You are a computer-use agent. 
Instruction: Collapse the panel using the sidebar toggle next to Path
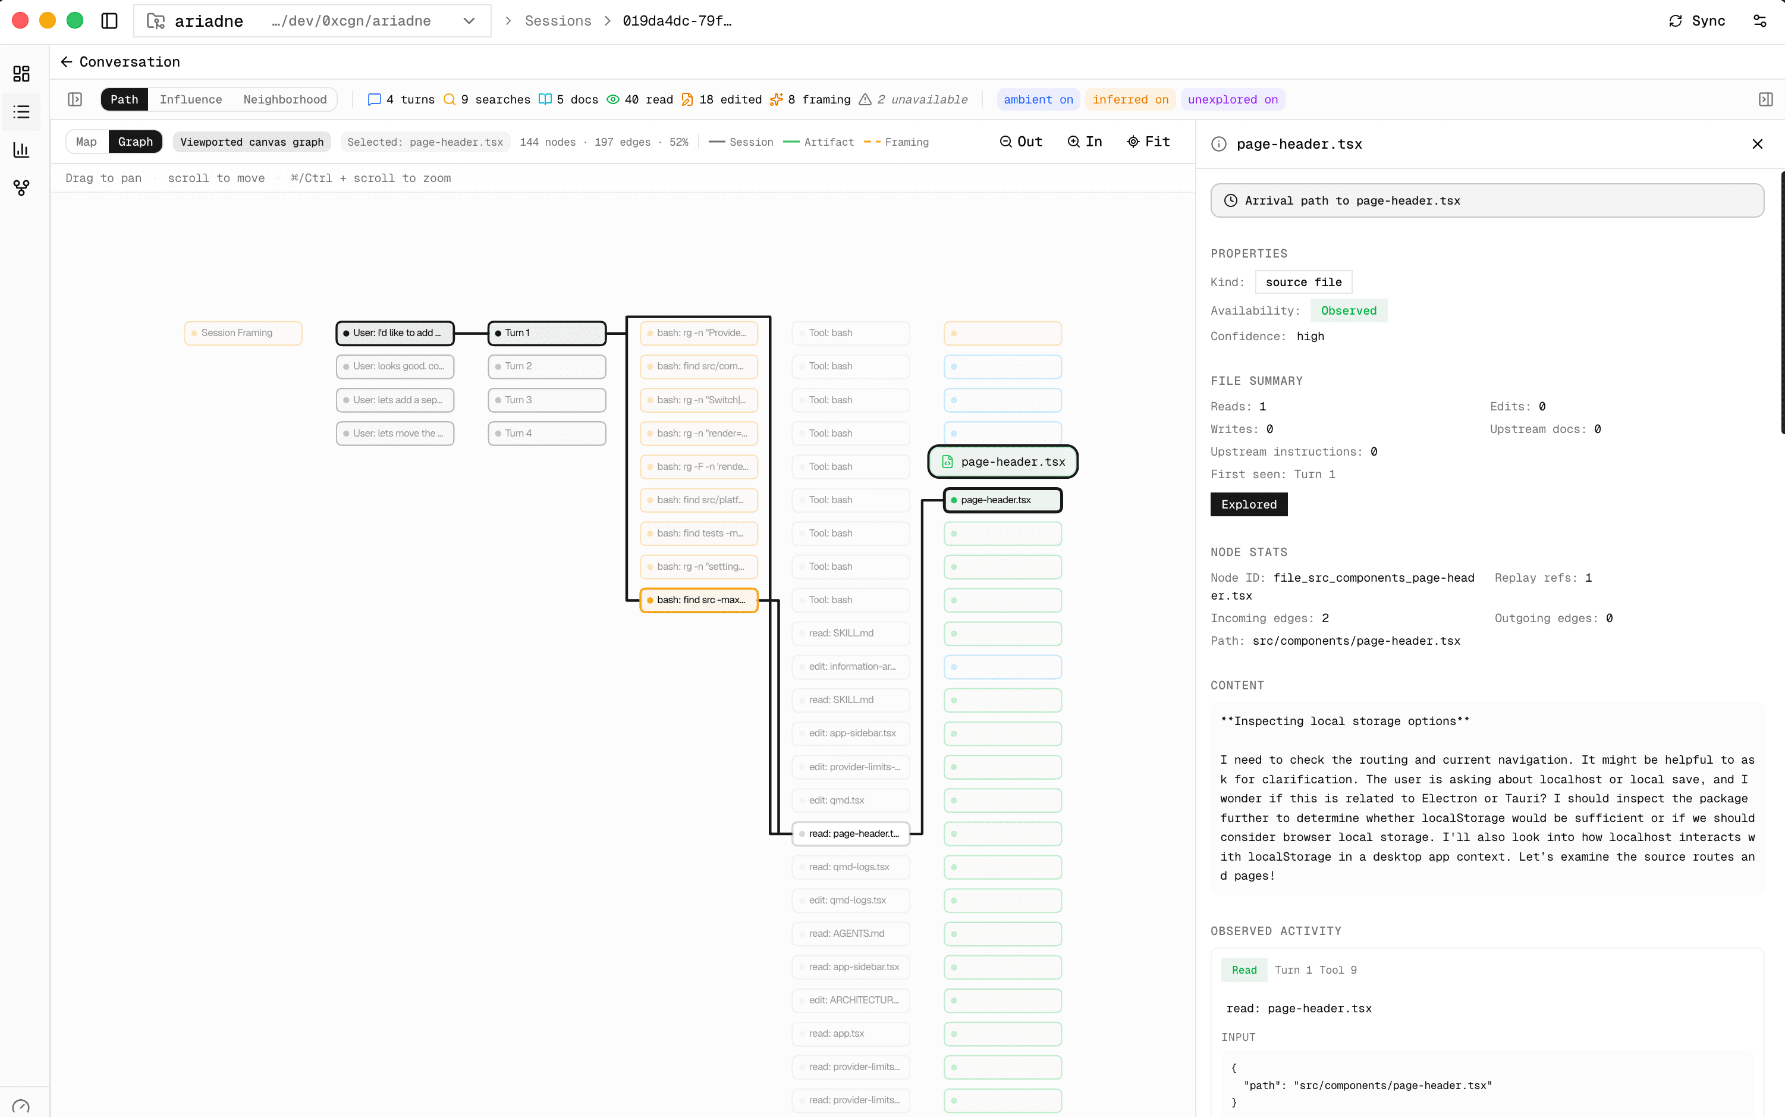(74, 99)
